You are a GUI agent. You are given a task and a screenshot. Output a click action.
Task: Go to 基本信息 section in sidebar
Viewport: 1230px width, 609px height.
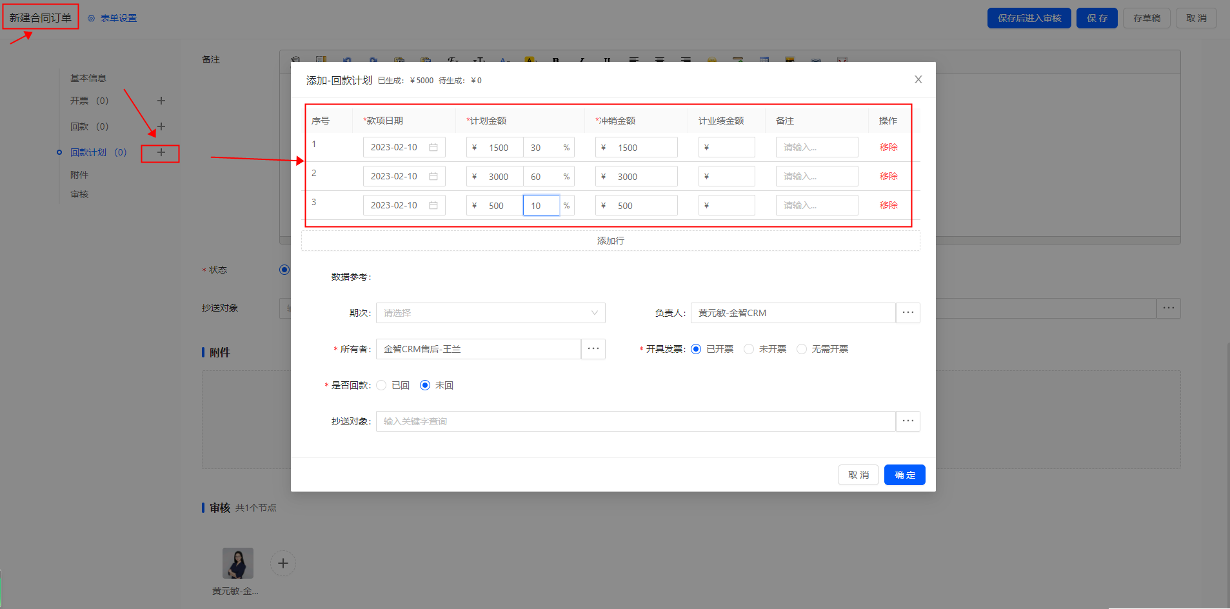tap(88, 78)
